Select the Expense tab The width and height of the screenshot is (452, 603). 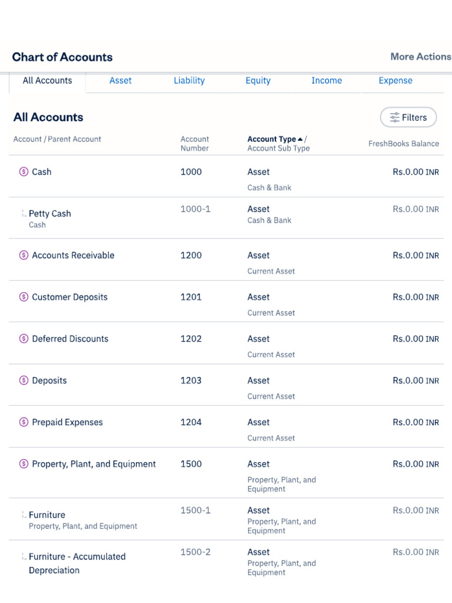tap(395, 81)
